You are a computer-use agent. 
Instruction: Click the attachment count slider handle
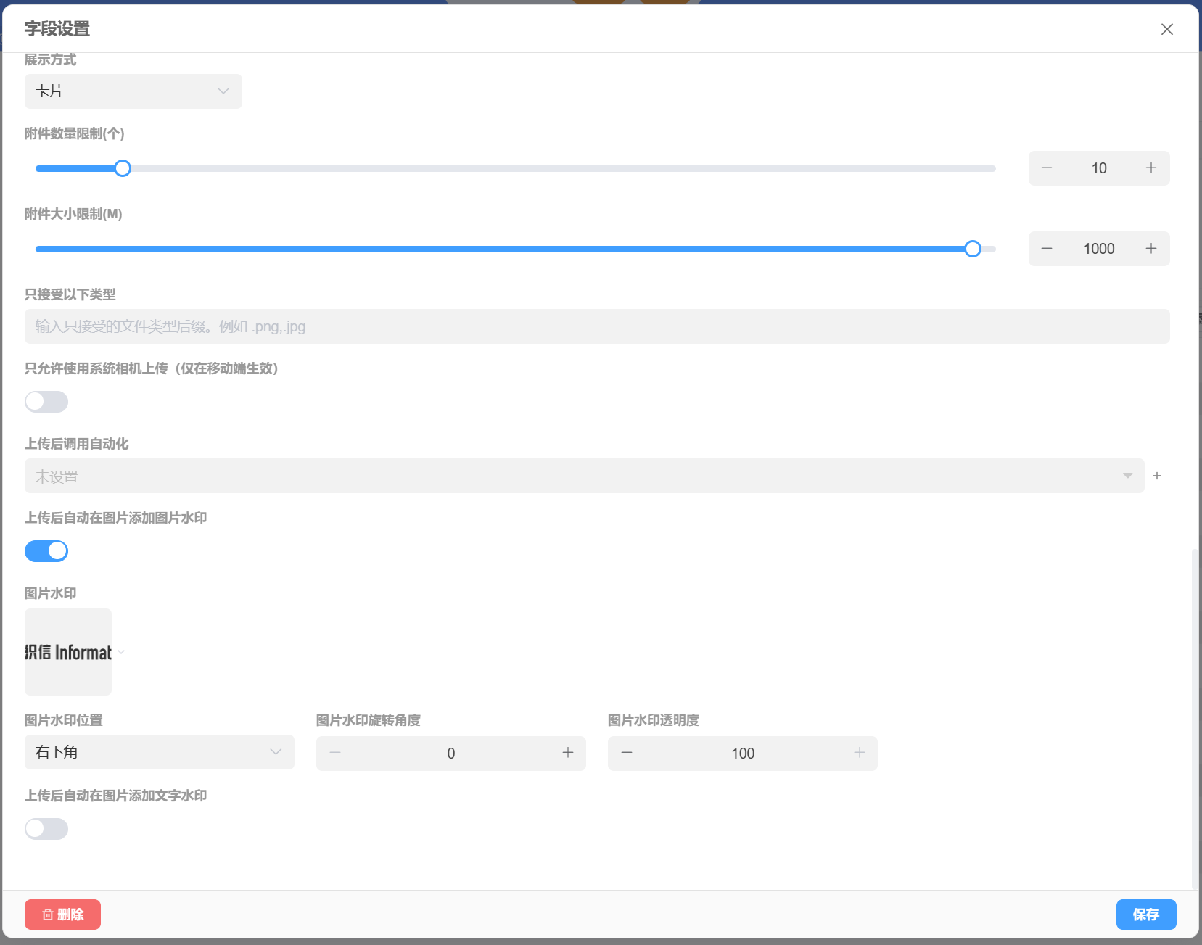[x=123, y=169]
